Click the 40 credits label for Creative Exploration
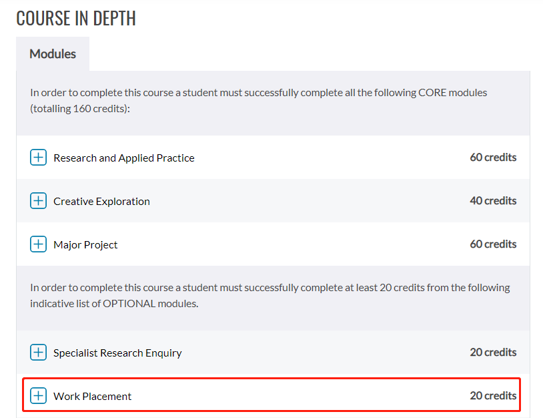The height and width of the screenshot is (418, 543). [493, 201]
